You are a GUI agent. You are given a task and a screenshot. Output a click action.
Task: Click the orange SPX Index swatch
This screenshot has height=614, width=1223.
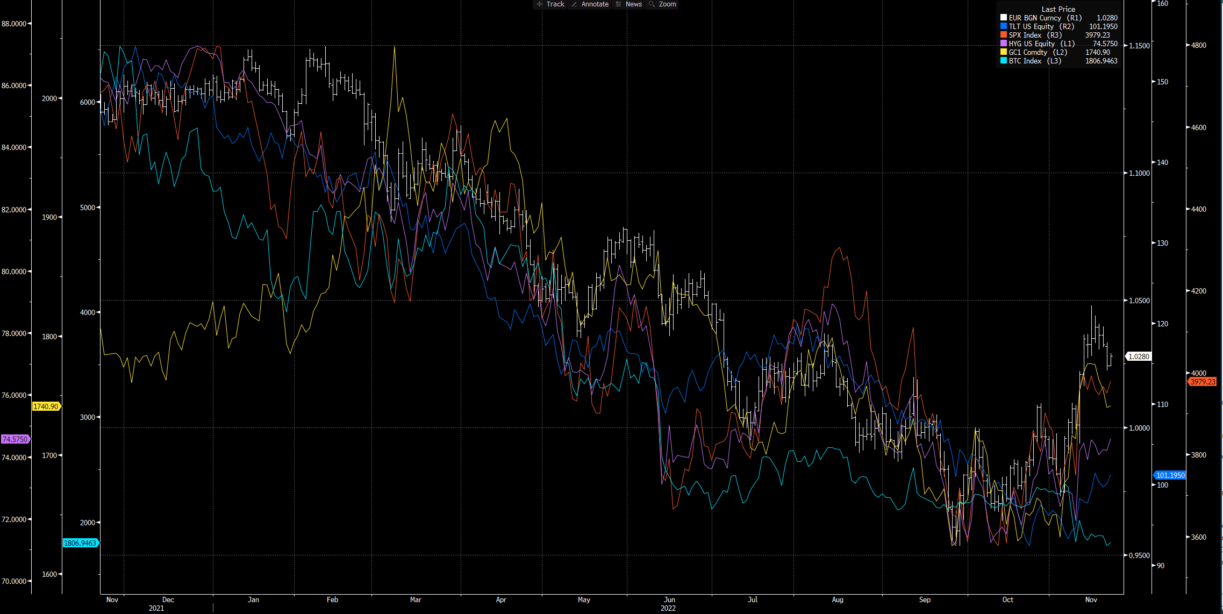pos(1003,35)
